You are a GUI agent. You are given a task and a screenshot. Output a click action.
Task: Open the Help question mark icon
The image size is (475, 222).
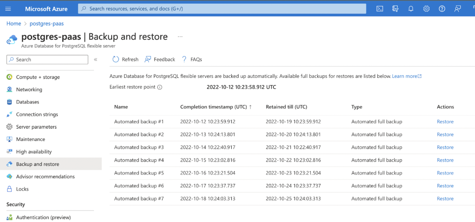coord(442,9)
